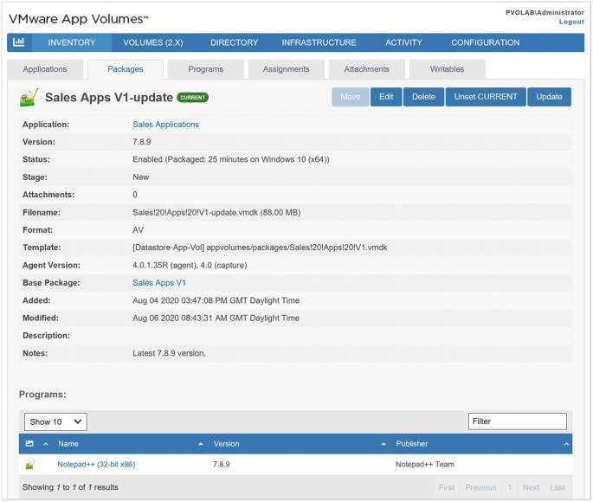Click page 1 in pagination

coord(509,487)
